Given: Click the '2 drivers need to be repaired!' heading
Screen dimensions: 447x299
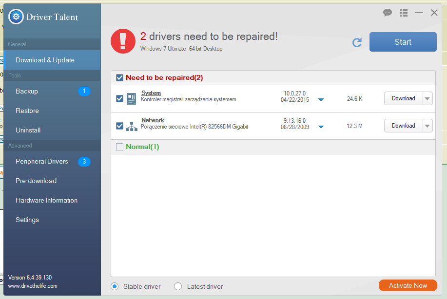Looking at the screenshot, I should pyautogui.click(x=209, y=37).
